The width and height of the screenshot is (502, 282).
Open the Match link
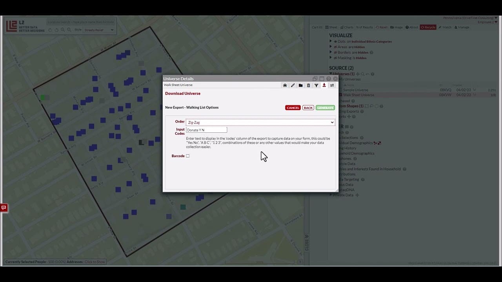point(445,27)
